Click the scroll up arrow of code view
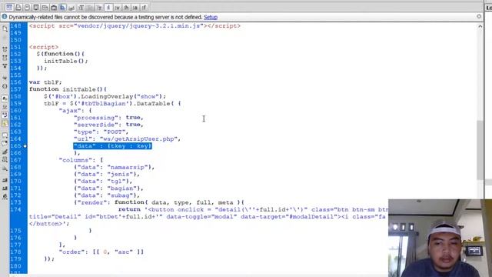This screenshot has height=277, width=492. 480,27
